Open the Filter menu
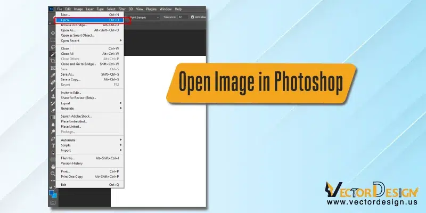Image resolution: width=426 pixels, height=213 pixels. coord(122,9)
